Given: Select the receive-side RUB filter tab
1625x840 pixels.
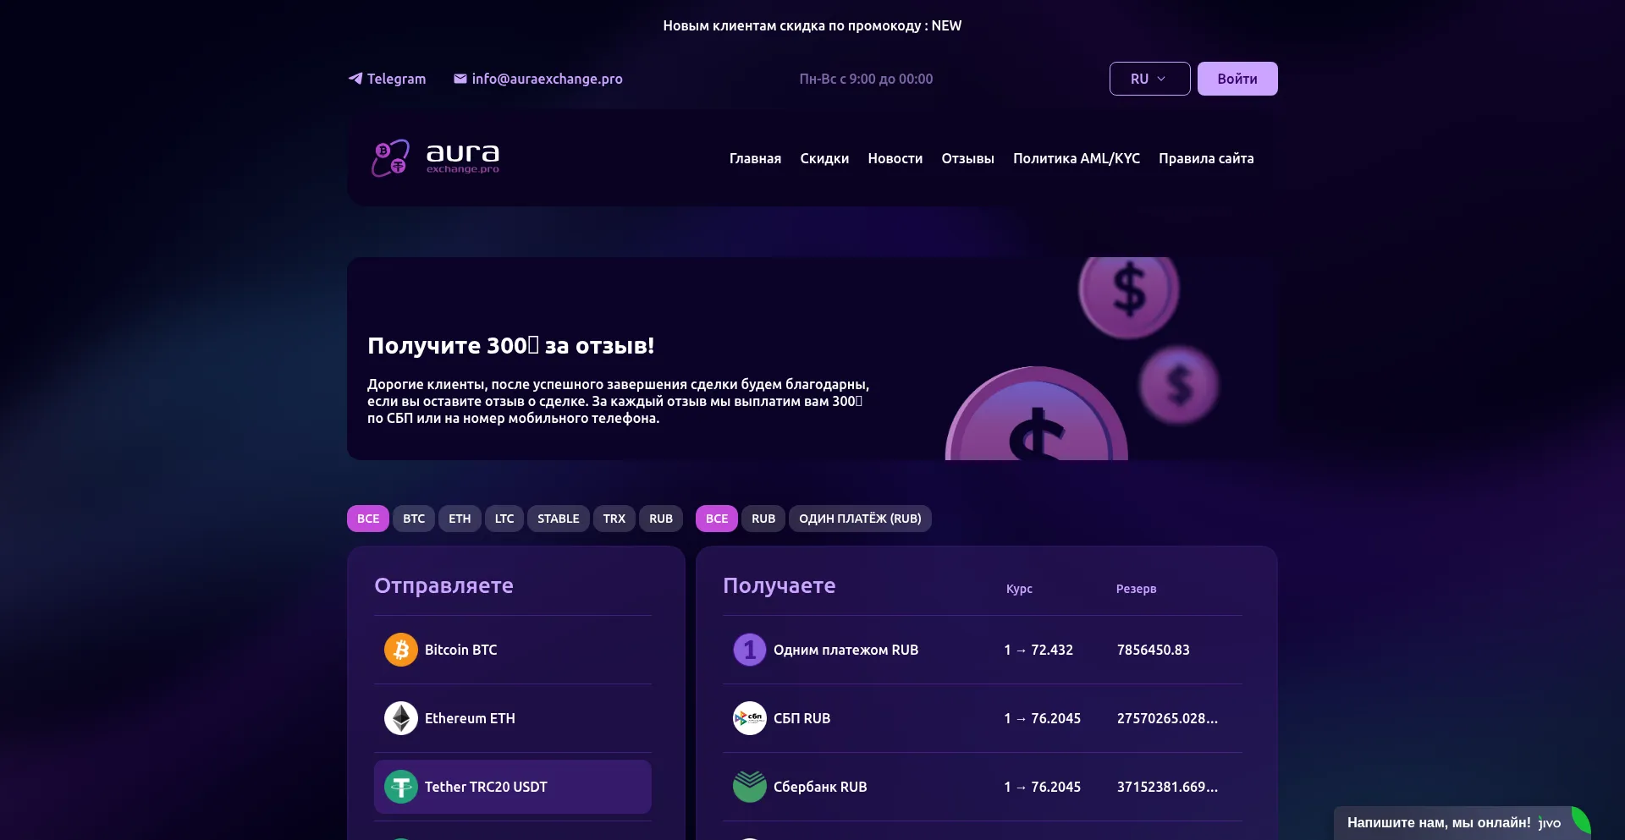Looking at the screenshot, I should (x=763, y=519).
